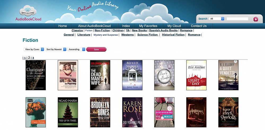Choose the Brooklyn Bones book cover
Image resolution: width=265 pixels, height=130 pixels.
pos(100,112)
